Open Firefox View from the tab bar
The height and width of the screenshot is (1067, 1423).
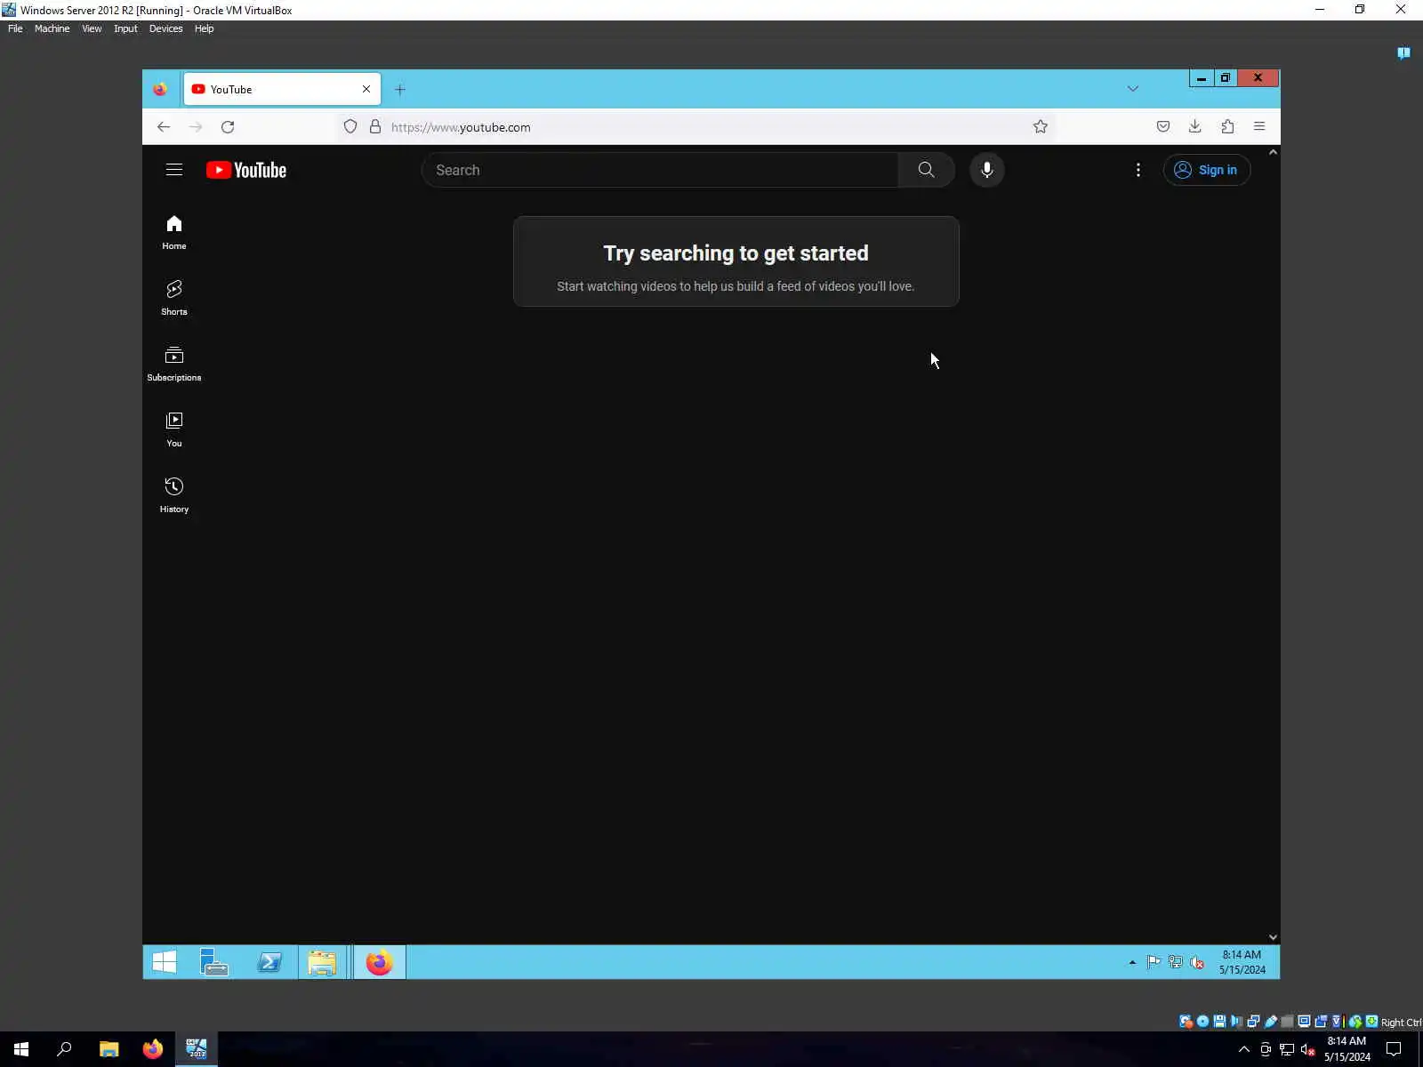(160, 89)
